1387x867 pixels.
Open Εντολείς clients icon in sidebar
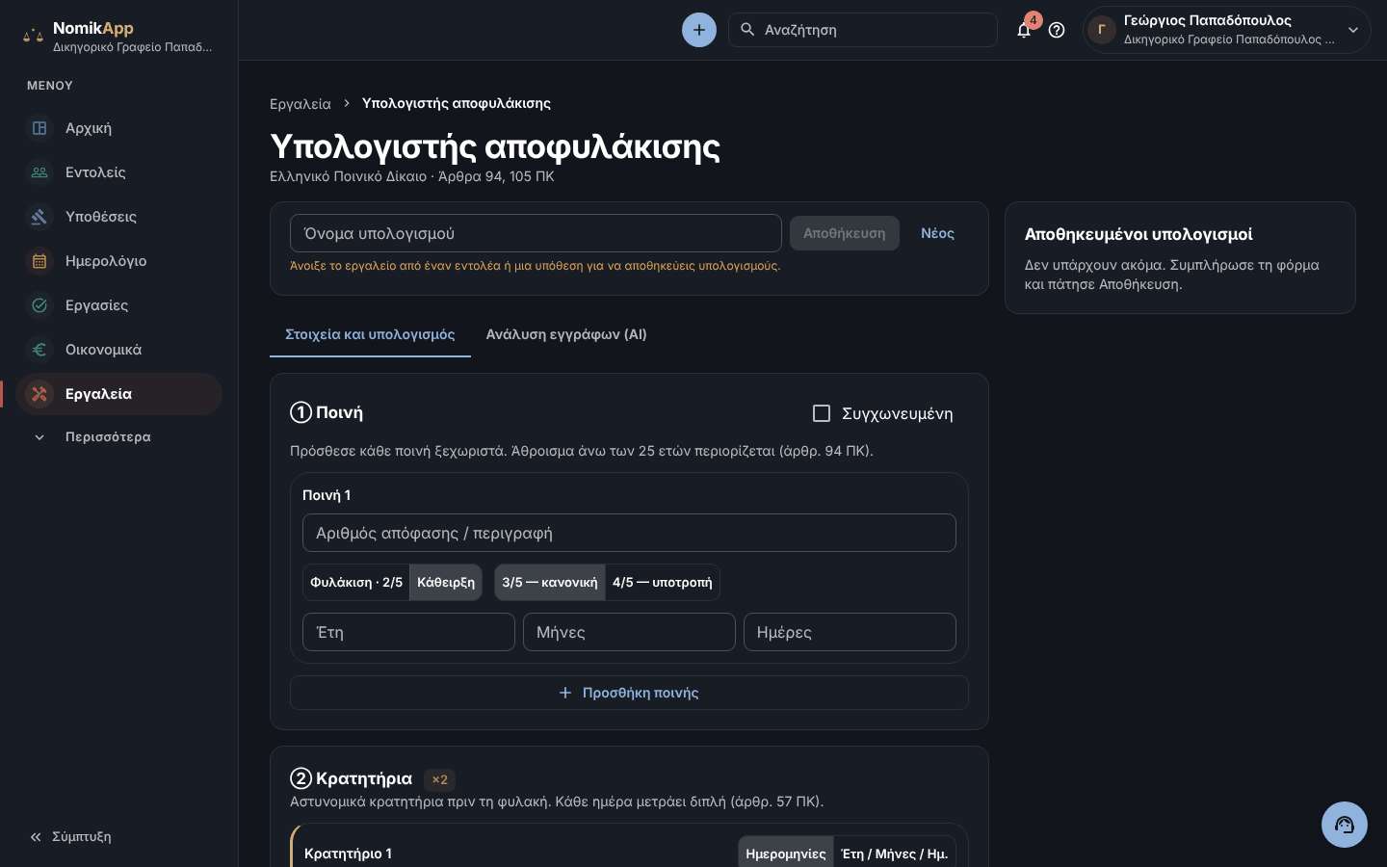coord(39,172)
